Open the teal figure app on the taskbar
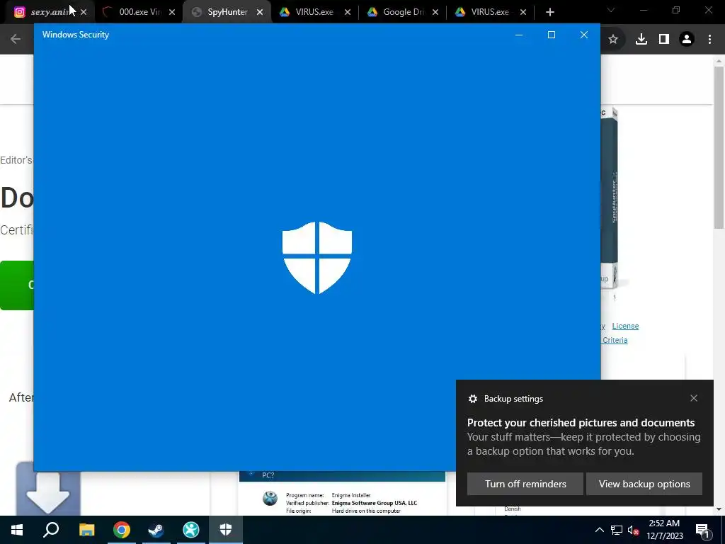The width and height of the screenshot is (725, 544). 191,530
